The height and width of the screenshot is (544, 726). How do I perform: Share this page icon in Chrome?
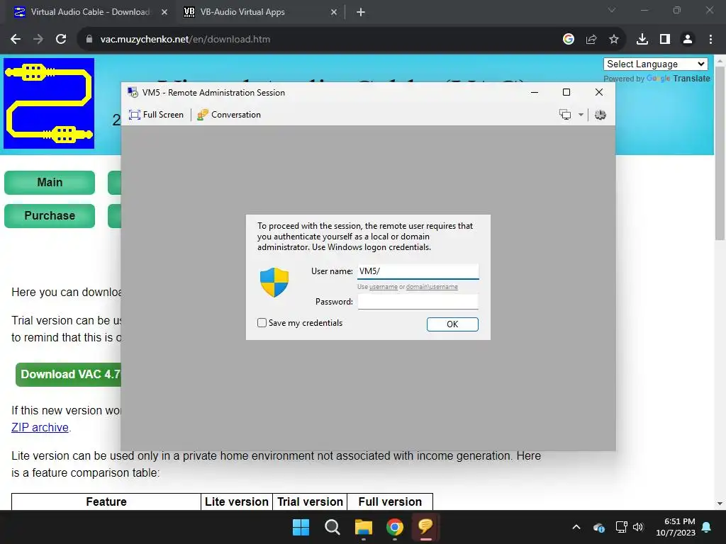point(591,40)
